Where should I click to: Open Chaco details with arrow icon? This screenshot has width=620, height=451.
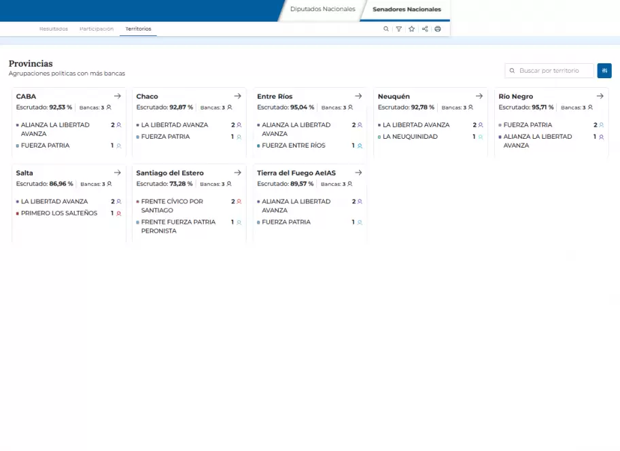click(238, 97)
